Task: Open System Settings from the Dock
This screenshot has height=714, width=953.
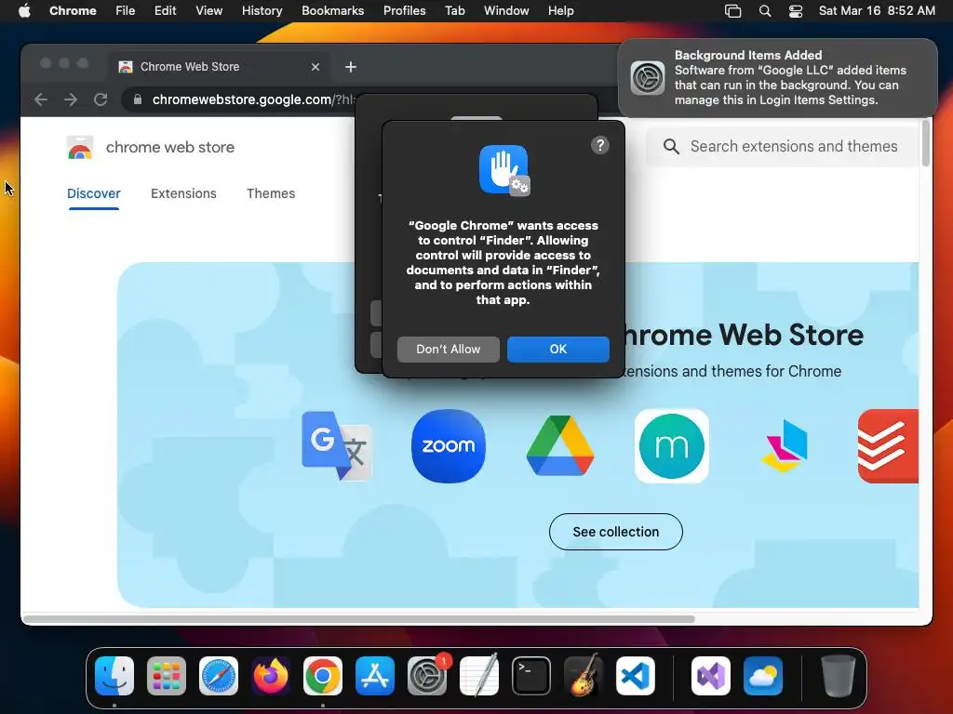Action: point(426,676)
